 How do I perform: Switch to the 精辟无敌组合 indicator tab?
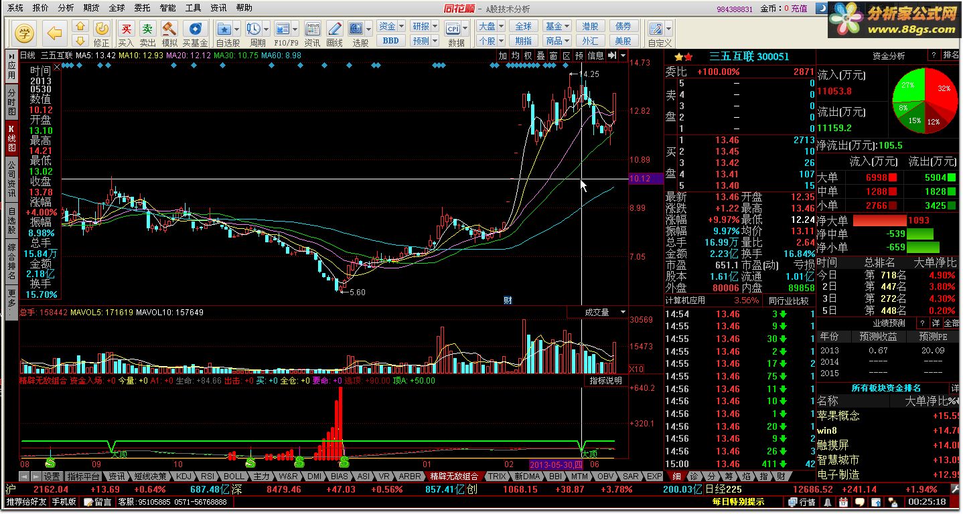[x=453, y=477]
